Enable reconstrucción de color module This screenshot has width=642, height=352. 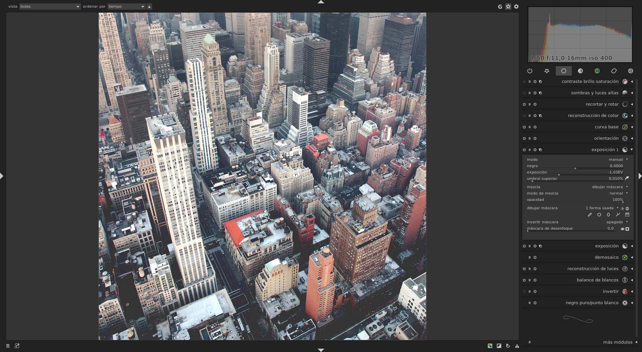point(524,116)
